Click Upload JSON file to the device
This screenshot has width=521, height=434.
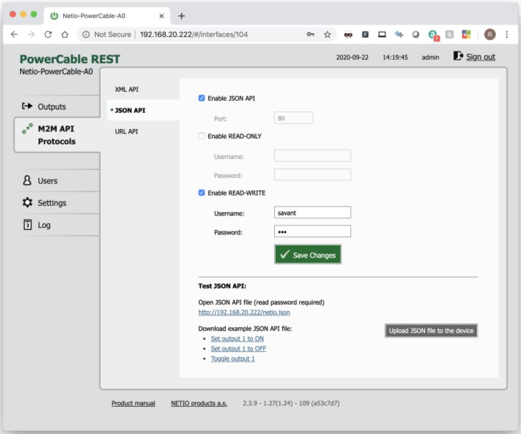pyautogui.click(x=431, y=331)
